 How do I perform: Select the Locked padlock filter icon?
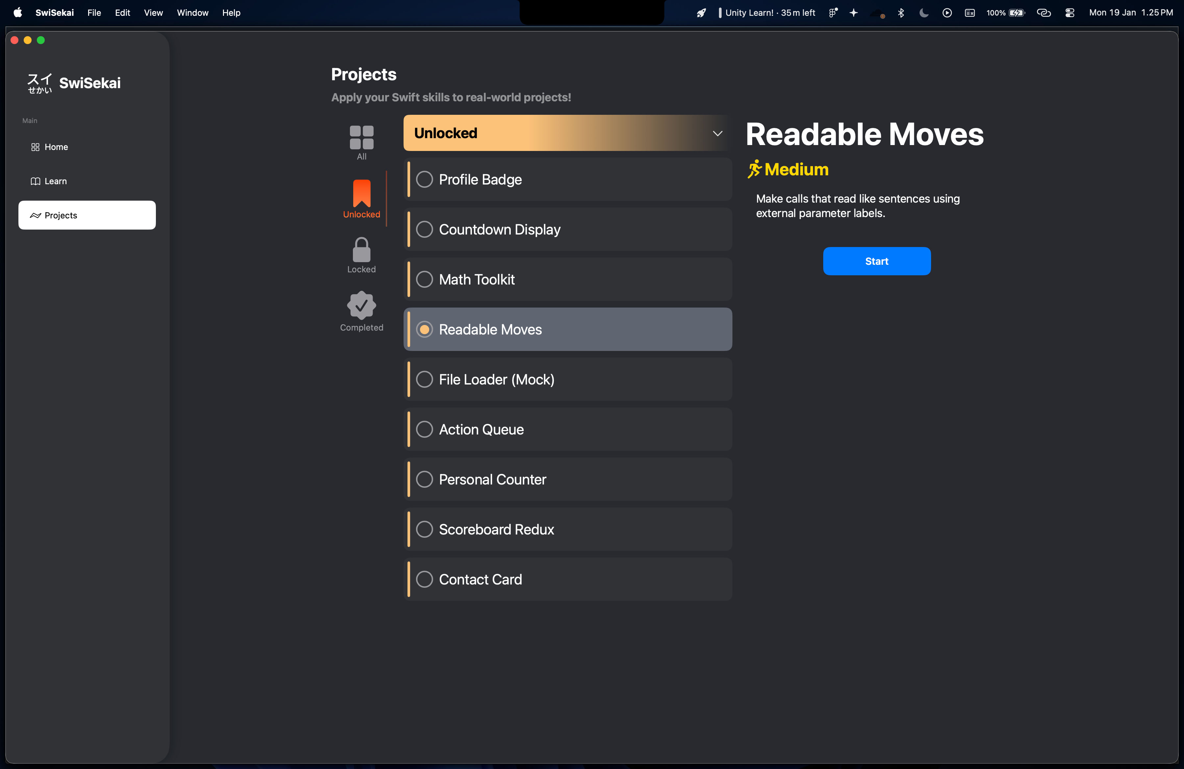coord(361,250)
